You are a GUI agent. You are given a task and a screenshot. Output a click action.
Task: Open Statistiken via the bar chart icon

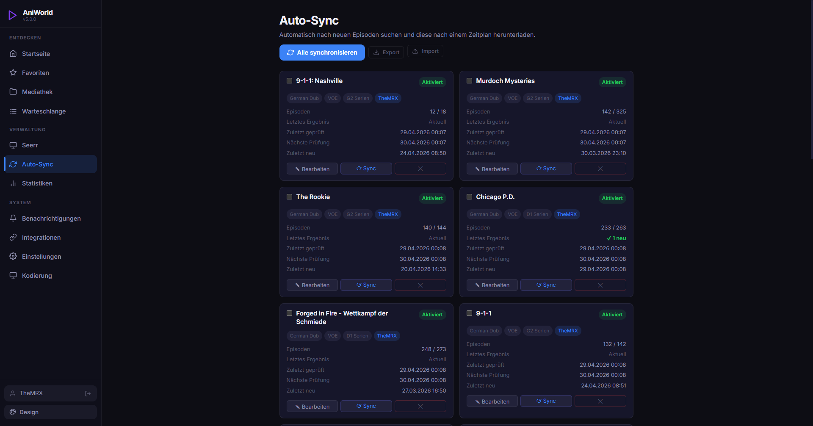pyautogui.click(x=13, y=183)
